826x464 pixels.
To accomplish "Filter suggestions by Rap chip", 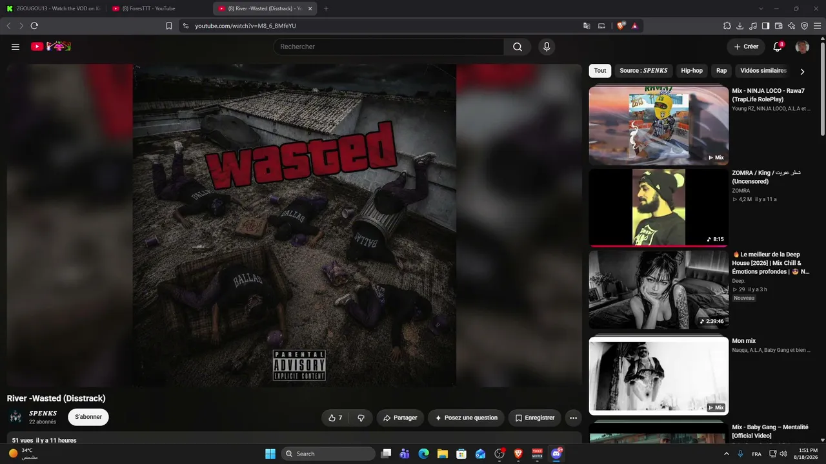I will [721, 71].
